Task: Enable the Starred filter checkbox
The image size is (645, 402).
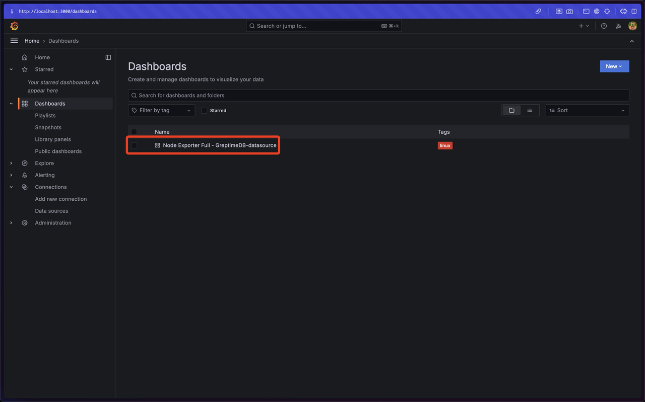Action: click(x=204, y=110)
